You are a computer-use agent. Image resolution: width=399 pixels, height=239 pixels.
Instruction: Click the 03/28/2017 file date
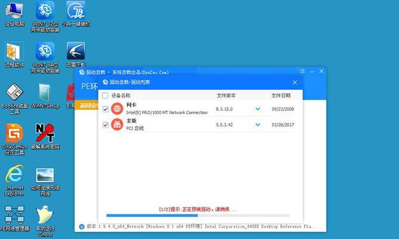tap(283, 125)
